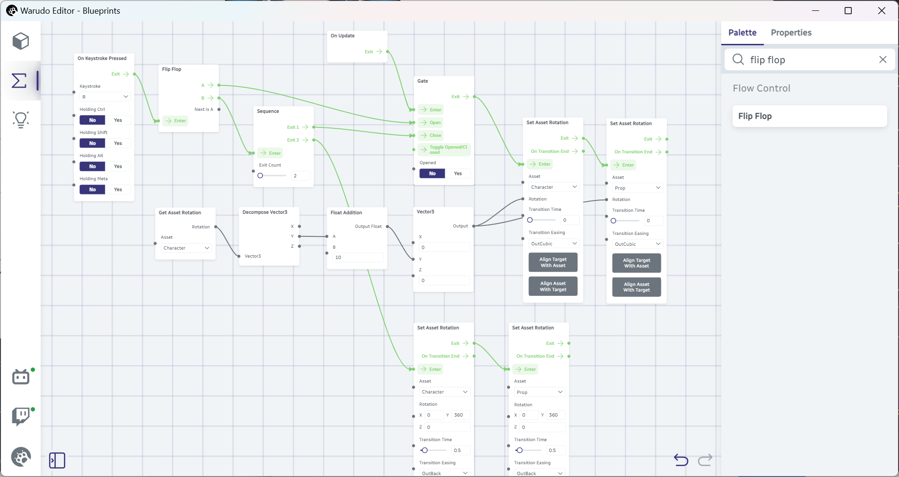899x477 pixels.
Task: Open the Character asset dropdown beside Gate
Action: click(554, 187)
